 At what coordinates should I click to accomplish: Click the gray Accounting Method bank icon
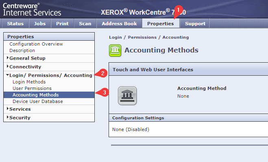127,96
